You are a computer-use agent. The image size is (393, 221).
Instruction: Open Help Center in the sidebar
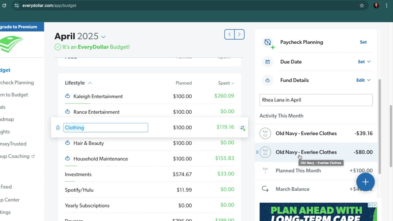click(x=10, y=200)
